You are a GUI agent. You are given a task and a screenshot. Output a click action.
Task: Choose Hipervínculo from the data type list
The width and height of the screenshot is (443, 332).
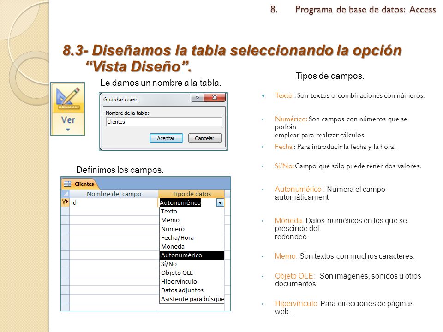192,281
